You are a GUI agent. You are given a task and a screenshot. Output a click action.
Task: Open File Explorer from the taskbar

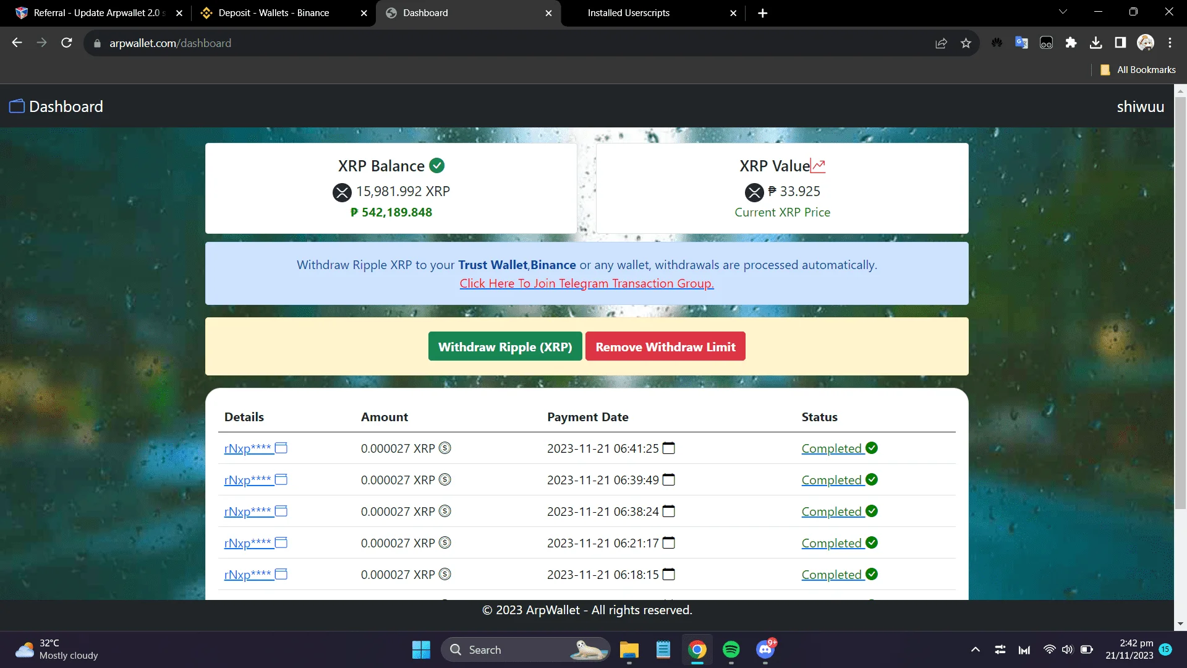click(629, 649)
